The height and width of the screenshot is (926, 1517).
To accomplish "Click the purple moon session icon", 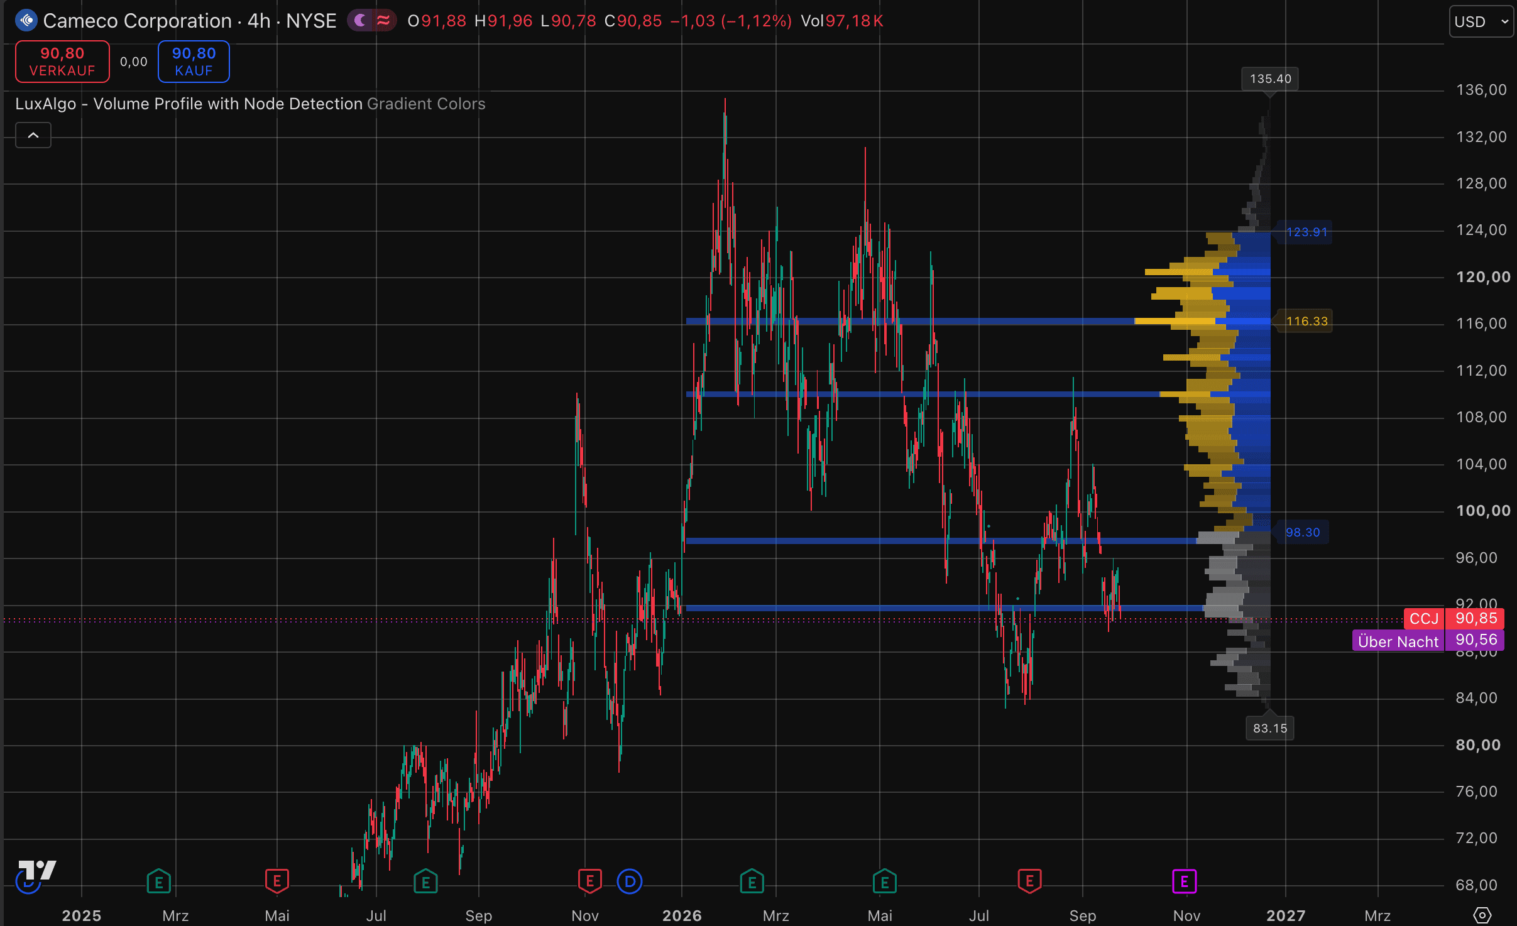I will pos(360,21).
